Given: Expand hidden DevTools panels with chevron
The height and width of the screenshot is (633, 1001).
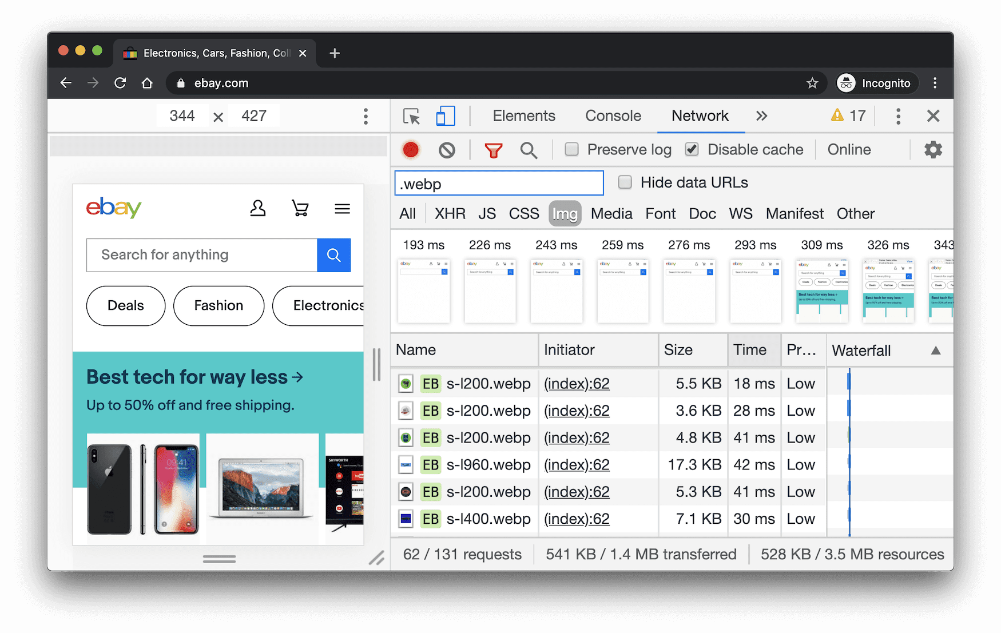Looking at the screenshot, I should [x=761, y=116].
